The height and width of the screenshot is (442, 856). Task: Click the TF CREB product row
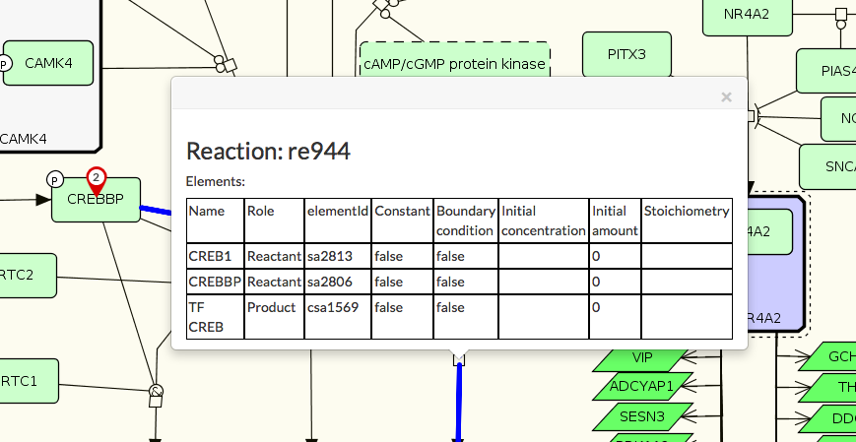coord(215,316)
